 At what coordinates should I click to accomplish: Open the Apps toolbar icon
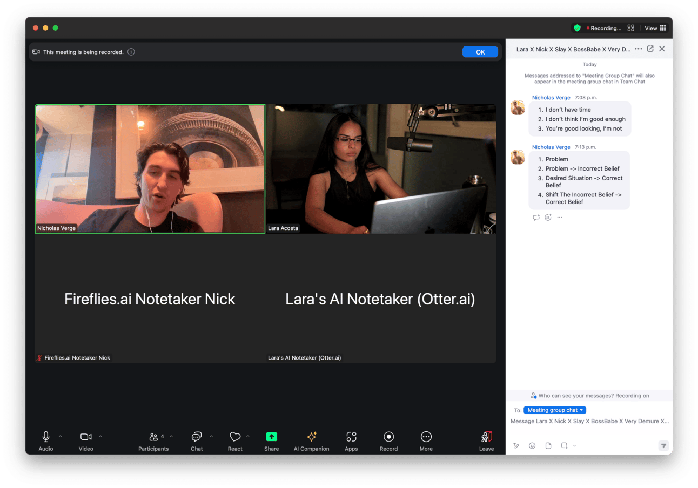point(351,437)
